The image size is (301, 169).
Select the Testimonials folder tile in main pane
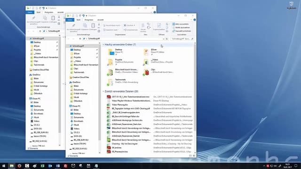click(123, 82)
